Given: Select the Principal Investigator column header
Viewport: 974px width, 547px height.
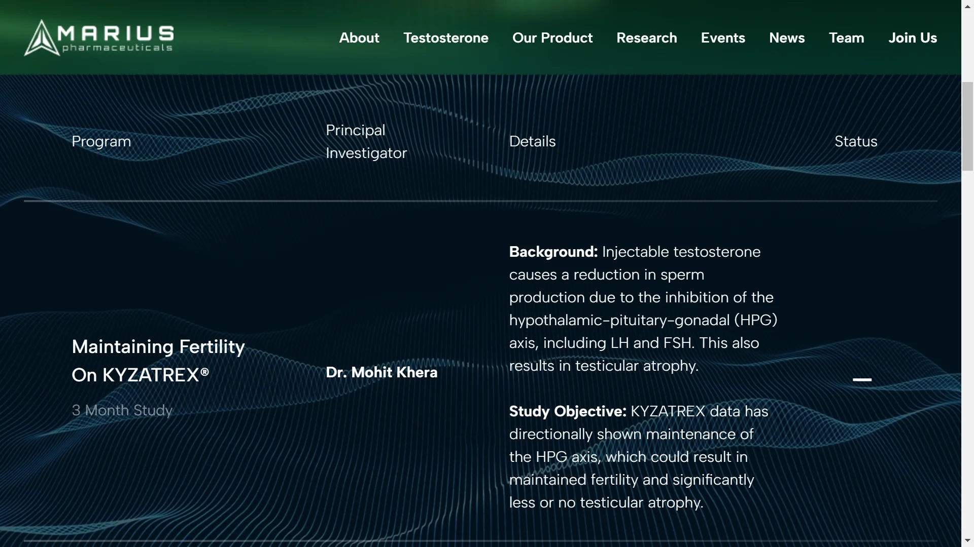Looking at the screenshot, I should pos(366,141).
